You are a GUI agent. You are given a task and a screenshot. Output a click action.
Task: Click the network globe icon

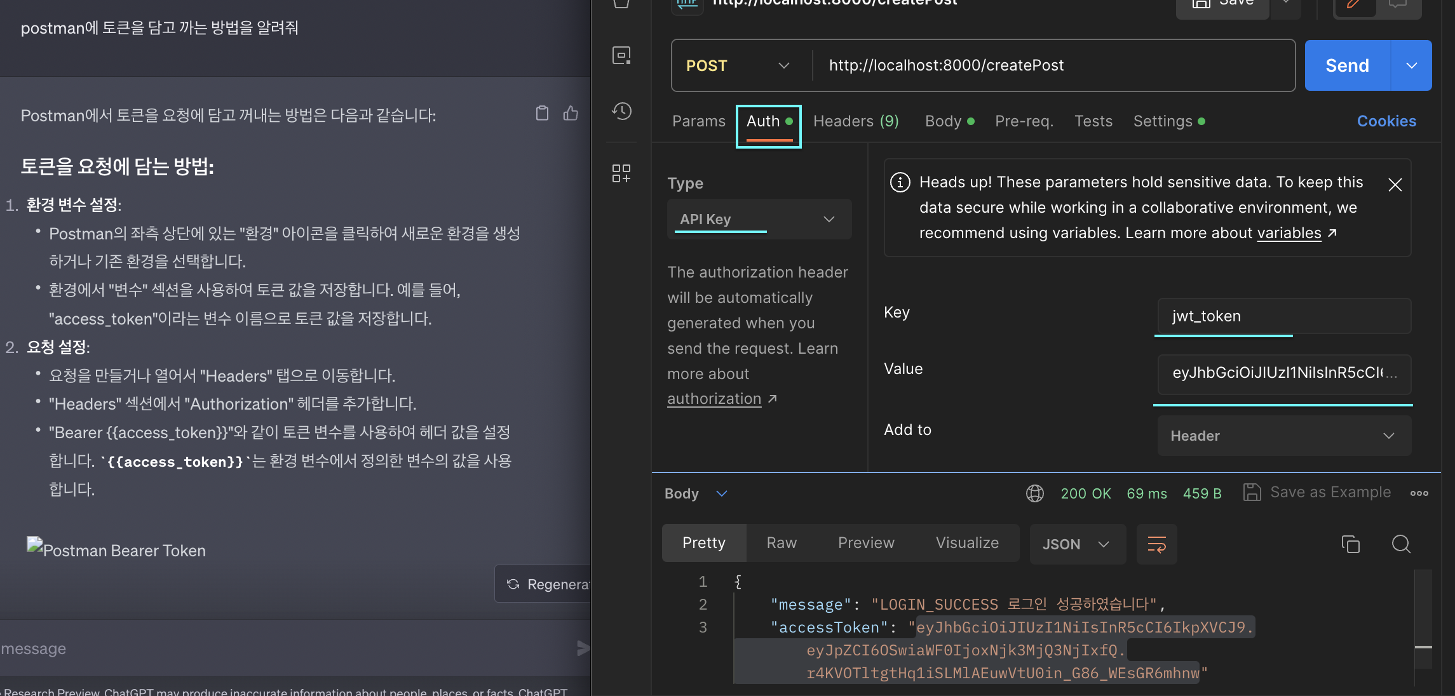coord(1035,493)
